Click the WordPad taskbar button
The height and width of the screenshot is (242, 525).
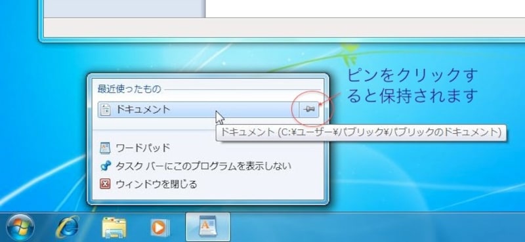point(208,227)
